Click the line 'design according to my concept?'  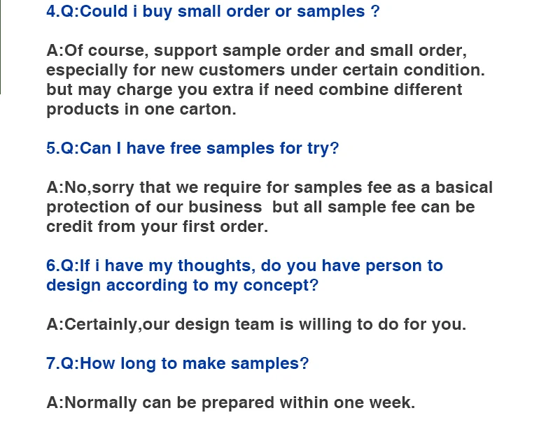[182, 285]
